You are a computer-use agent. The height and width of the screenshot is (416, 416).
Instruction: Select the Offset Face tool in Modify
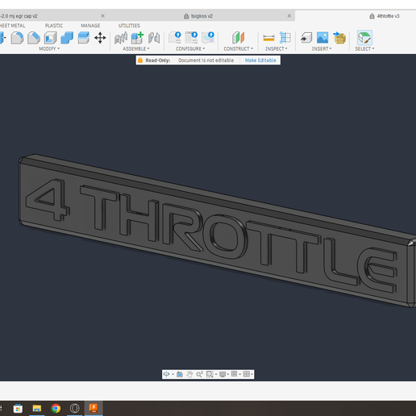[x=84, y=38]
